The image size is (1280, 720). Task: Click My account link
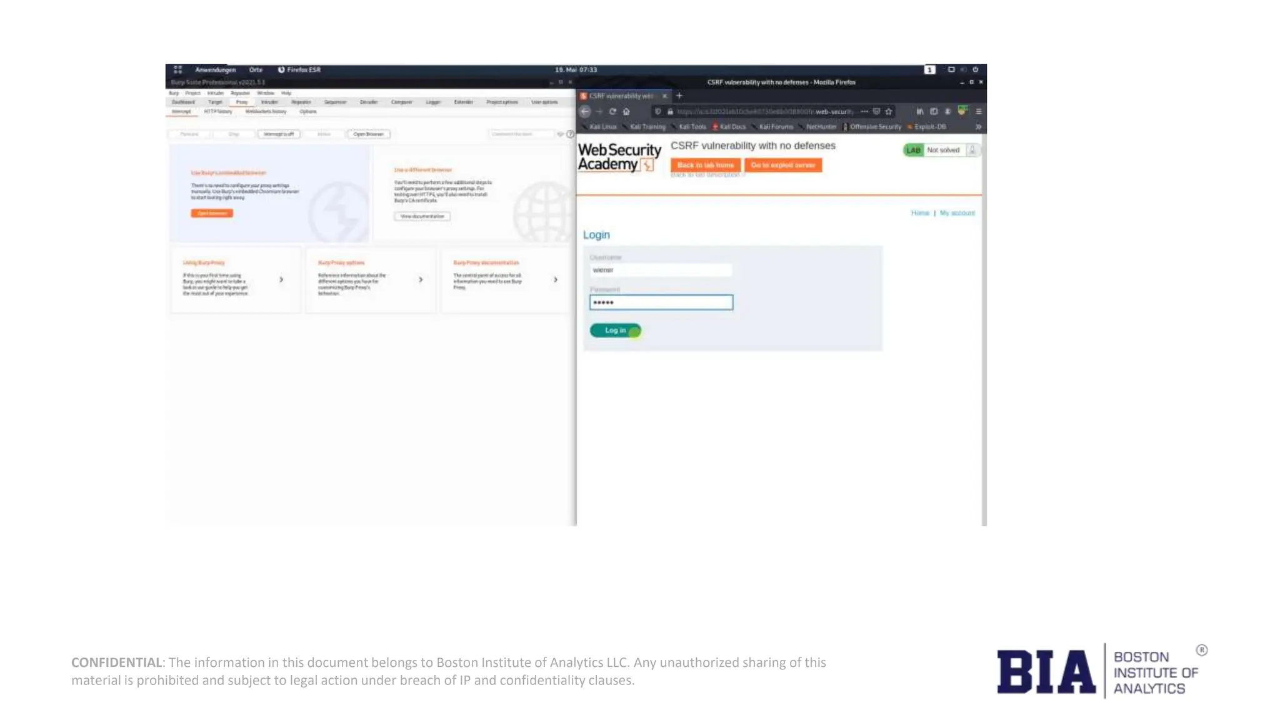tap(957, 213)
